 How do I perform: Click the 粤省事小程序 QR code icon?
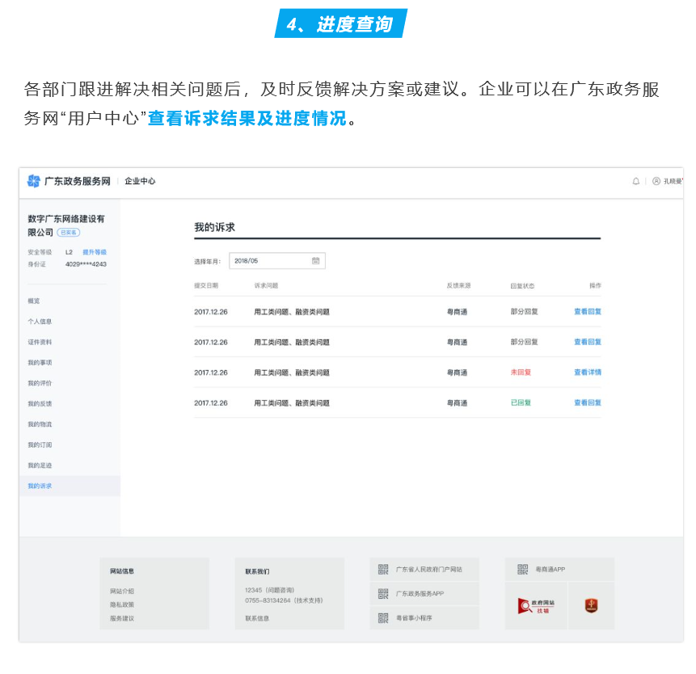(x=383, y=618)
